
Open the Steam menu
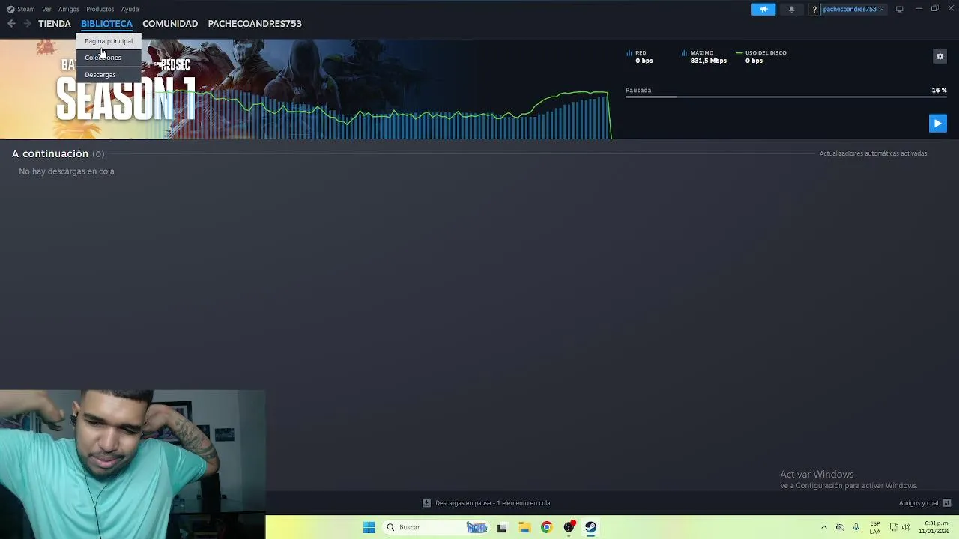coord(26,9)
